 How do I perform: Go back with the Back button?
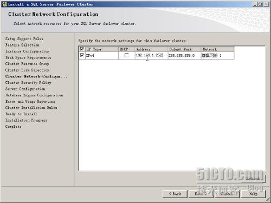(x=175, y=194)
